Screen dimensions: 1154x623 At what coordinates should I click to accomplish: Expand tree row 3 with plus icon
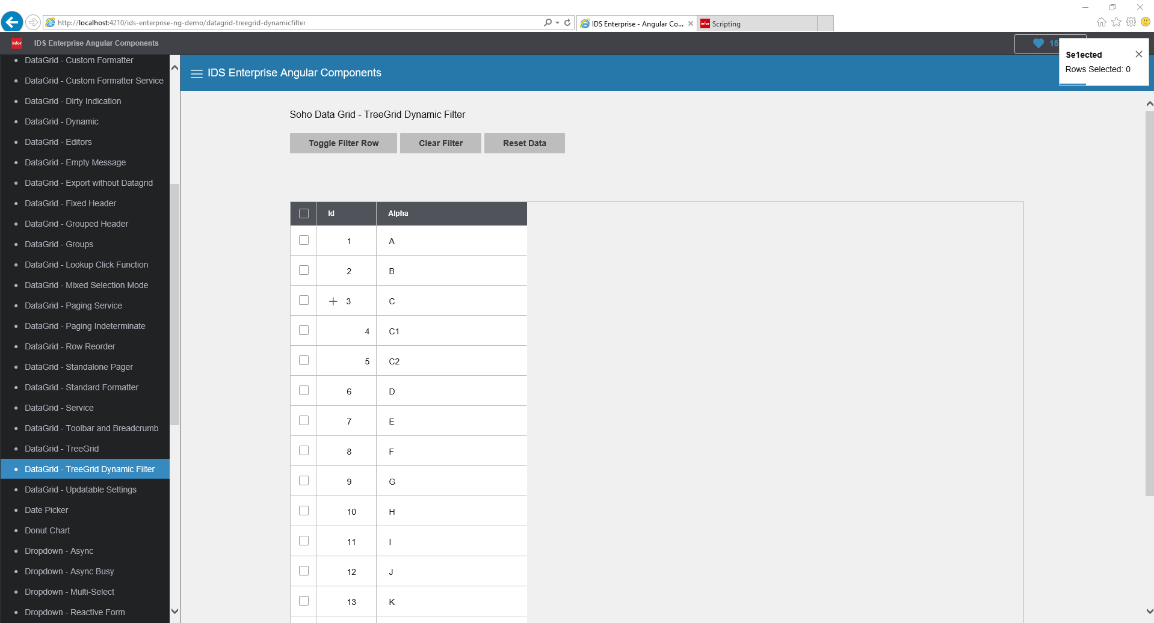click(333, 301)
